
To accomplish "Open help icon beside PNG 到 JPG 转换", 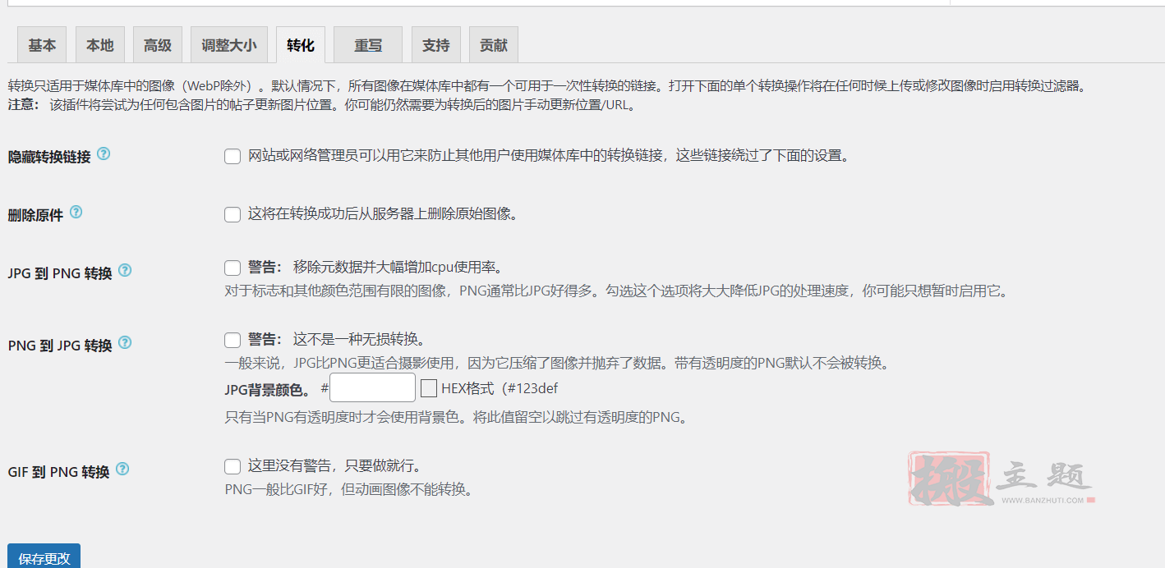I will point(125,342).
